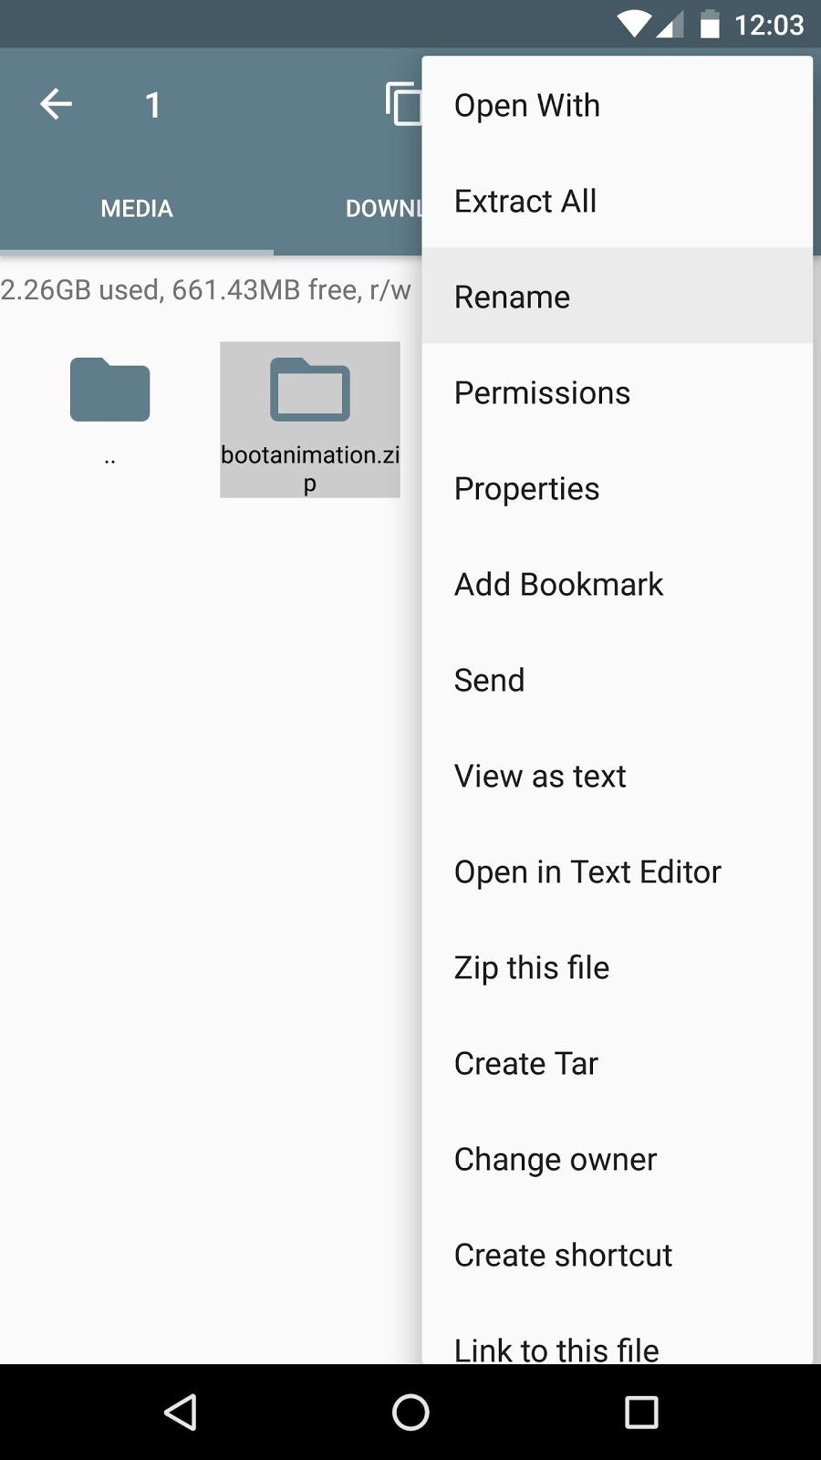Open the parent folder icon

pos(109,390)
